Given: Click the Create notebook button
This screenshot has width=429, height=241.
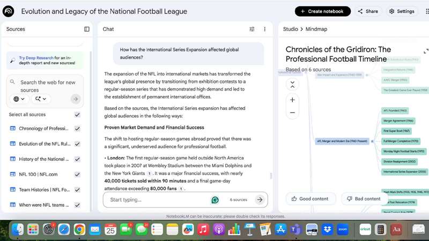Looking at the screenshot, I should click(322, 11).
